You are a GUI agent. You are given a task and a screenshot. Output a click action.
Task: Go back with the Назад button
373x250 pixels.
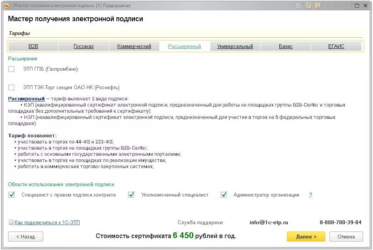(x=26, y=237)
